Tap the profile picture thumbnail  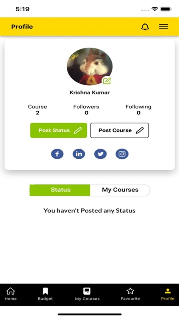[x=90, y=66]
